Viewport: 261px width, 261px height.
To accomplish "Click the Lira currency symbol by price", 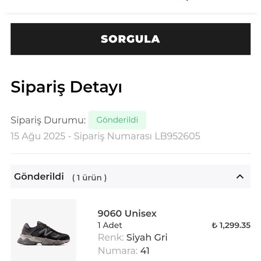I will 214,225.
